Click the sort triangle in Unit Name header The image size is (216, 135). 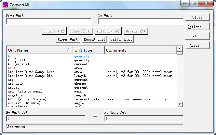point(69,50)
